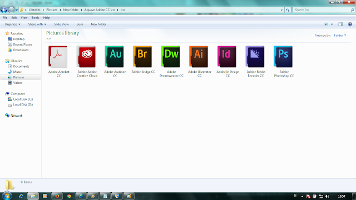Open the Videos library
Screen dimensions: 356x200
pyautogui.click(x=17, y=83)
